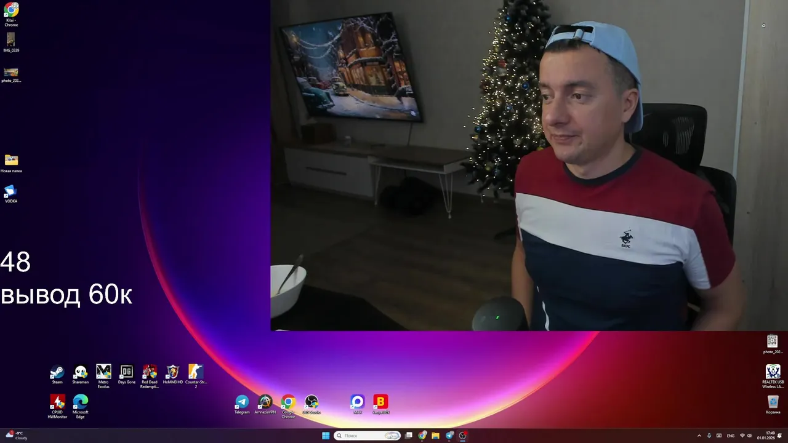The height and width of the screenshot is (443, 788).
Task: Open Telegram desktop shortcut
Action: click(242, 405)
